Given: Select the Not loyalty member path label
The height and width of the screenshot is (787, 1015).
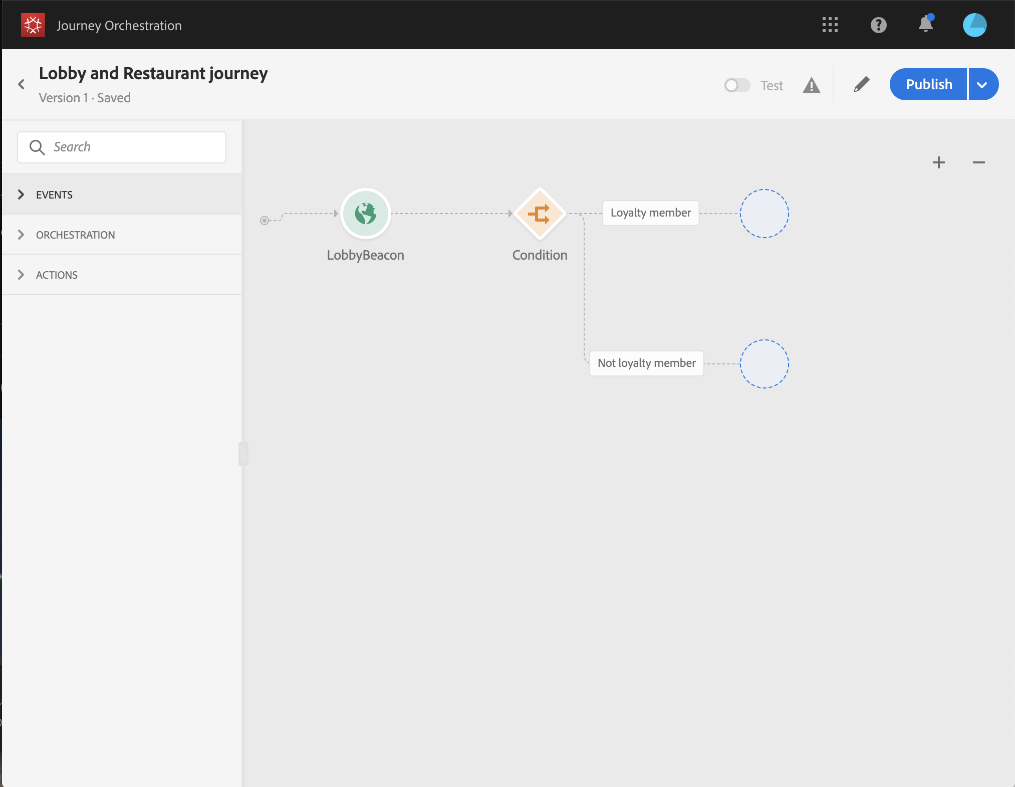Looking at the screenshot, I should tap(646, 363).
